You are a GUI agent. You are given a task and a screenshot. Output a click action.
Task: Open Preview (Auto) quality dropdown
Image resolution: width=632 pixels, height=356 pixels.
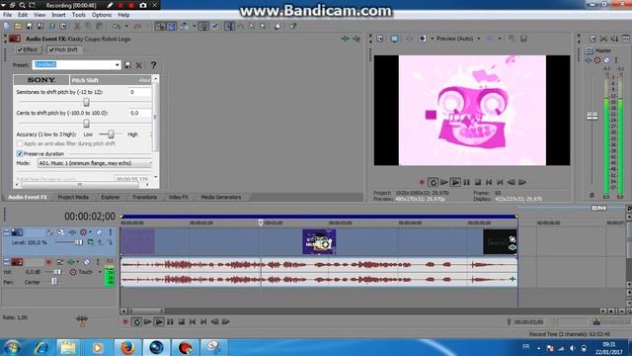(479, 39)
